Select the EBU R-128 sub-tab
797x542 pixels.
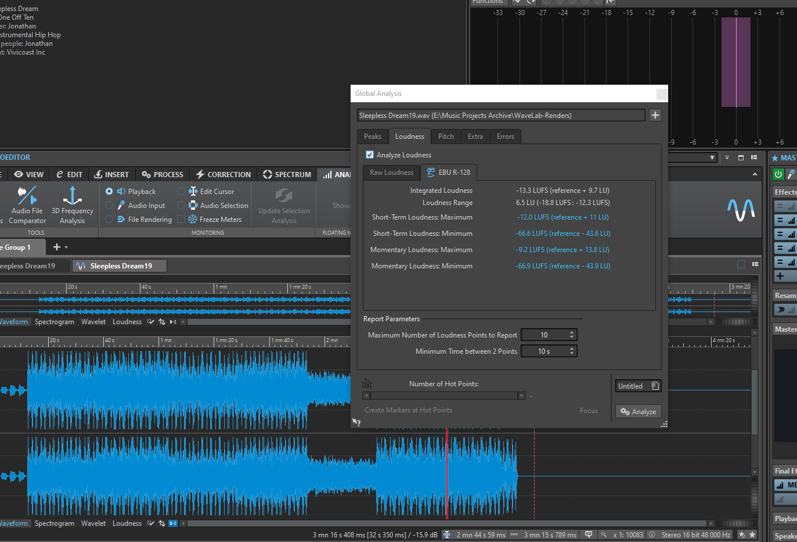[x=449, y=173]
